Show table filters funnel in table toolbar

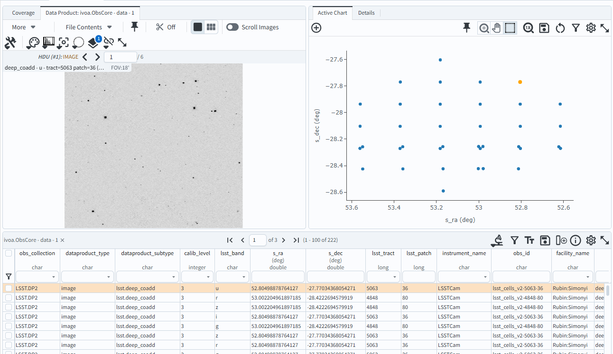(x=514, y=240)
